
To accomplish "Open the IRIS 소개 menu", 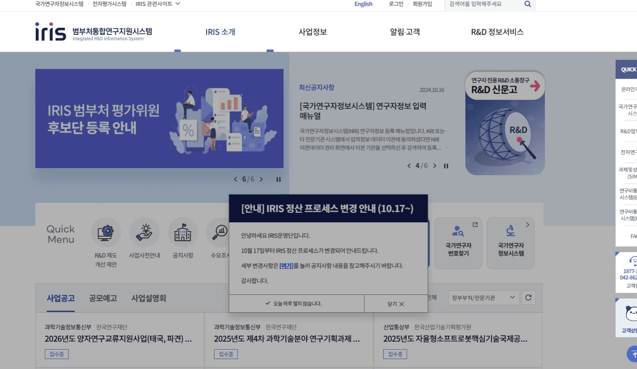I will (220, 32).
